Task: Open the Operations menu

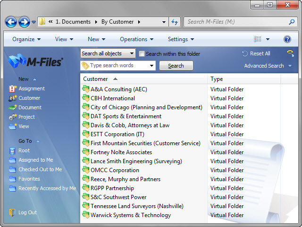Action: (x=136, y=39)
